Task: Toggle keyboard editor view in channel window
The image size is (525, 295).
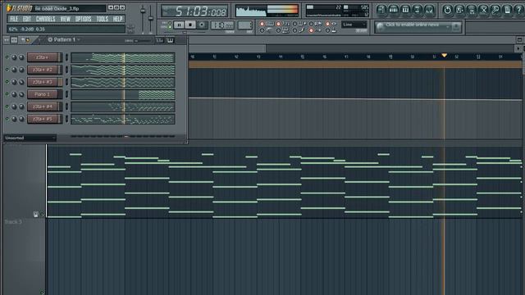Action: [x=171, y=40]
